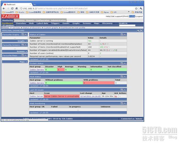Switch to the Reports main tab

[30, 20]
